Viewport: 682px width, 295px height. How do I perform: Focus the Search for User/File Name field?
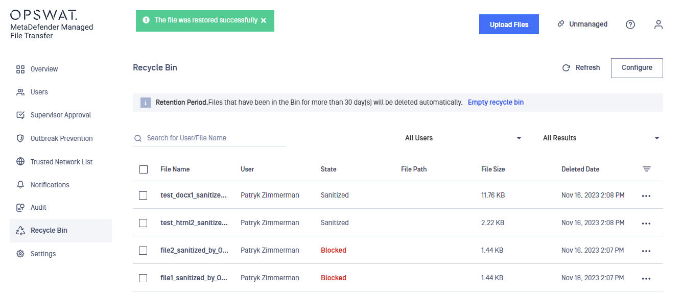tap(209, 138)
